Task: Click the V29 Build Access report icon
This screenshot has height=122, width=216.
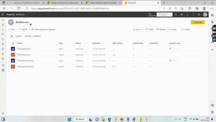Action: click(x=13, y=49)
